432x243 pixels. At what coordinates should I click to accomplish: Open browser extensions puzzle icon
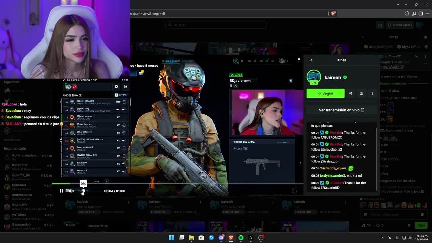click(x=407, y=13)
